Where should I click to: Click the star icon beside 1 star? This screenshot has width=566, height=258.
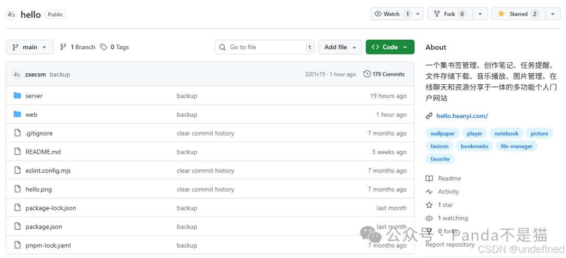(x=429, y=205)
